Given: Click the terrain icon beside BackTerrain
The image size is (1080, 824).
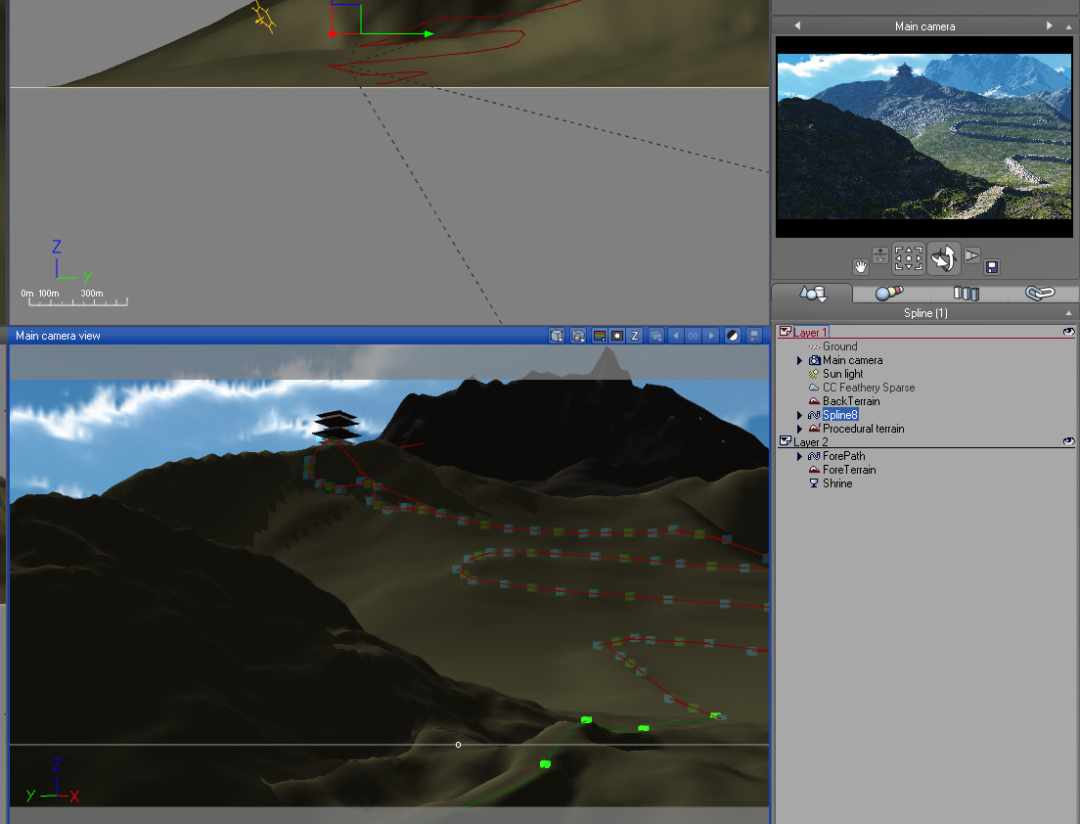Looking at the screenshot, I should tap(814, 401).
